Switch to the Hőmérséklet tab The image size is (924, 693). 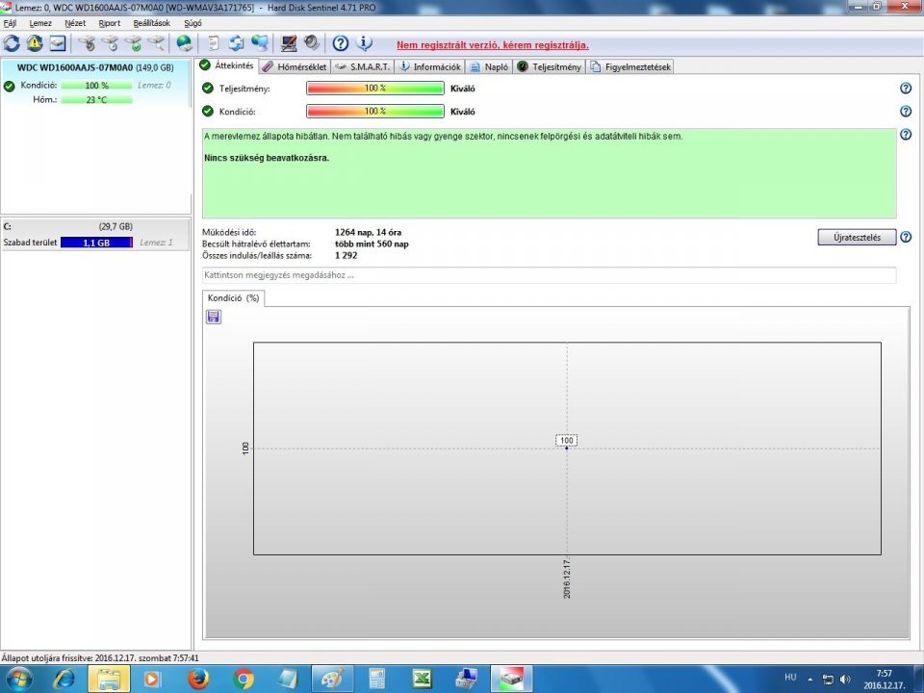tap(295, 66)
